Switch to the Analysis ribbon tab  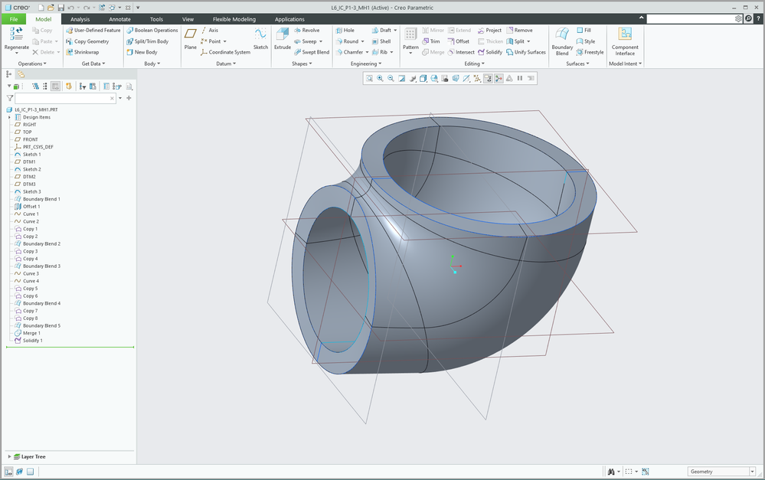pyautogui.click(x=80, y=19)
